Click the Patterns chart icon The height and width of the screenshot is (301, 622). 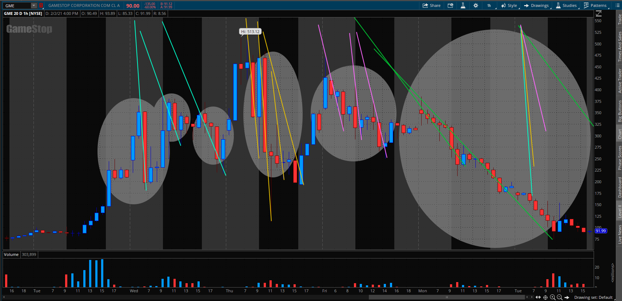(x=586, y=5)
